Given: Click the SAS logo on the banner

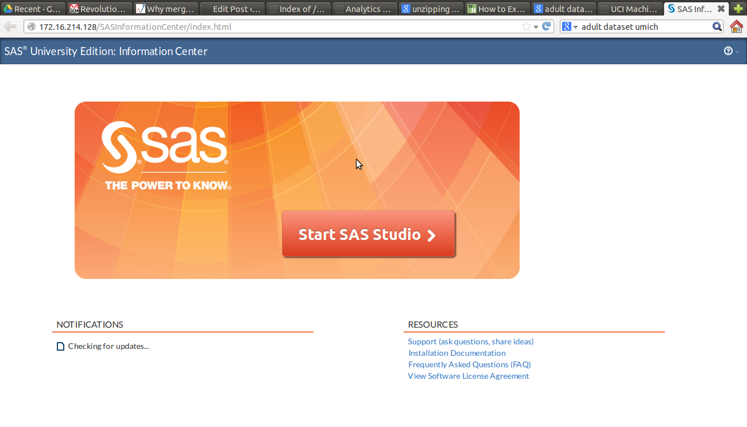Looking at the screenshot, I should tap(165, 149).
